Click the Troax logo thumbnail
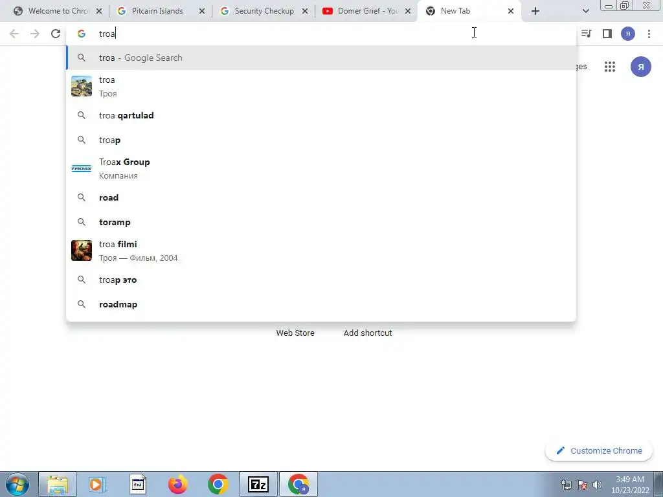The width and height of the screenshot is (663, 497). coord(82,169)
